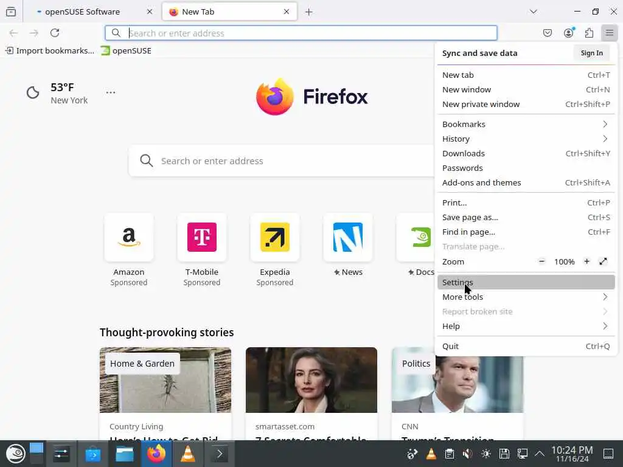Open the brightness tray icon
The height and width of the screenshot is (467, 623).
point(486,454)
